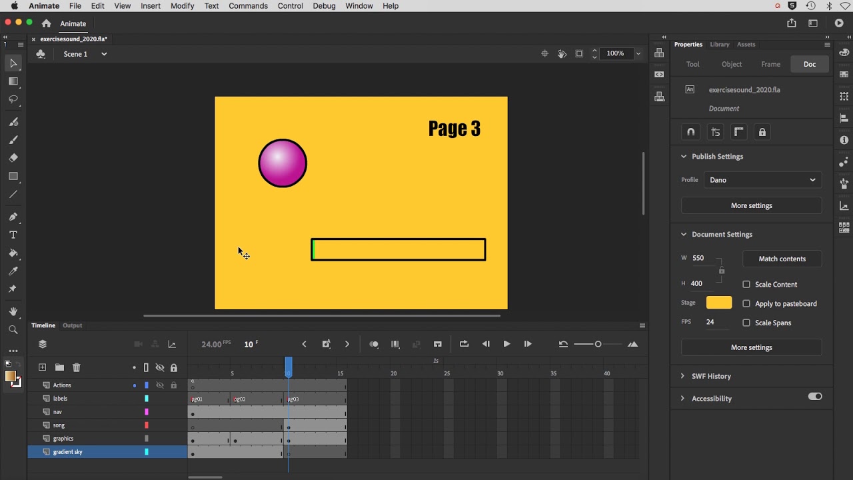853x480 pixels.
Task: Click the fill color swatch in toolbar
Action: coord(11,377)
